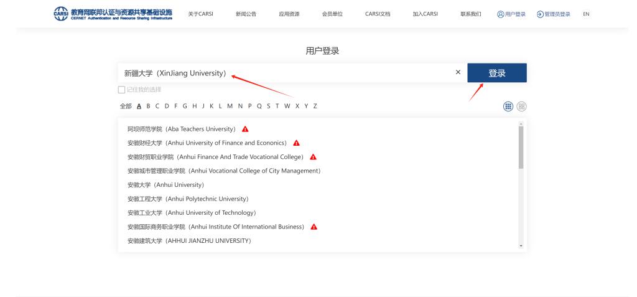The image size is (637, 297).
Task: Open the 关于CARSI menu item
Action: 200,14
